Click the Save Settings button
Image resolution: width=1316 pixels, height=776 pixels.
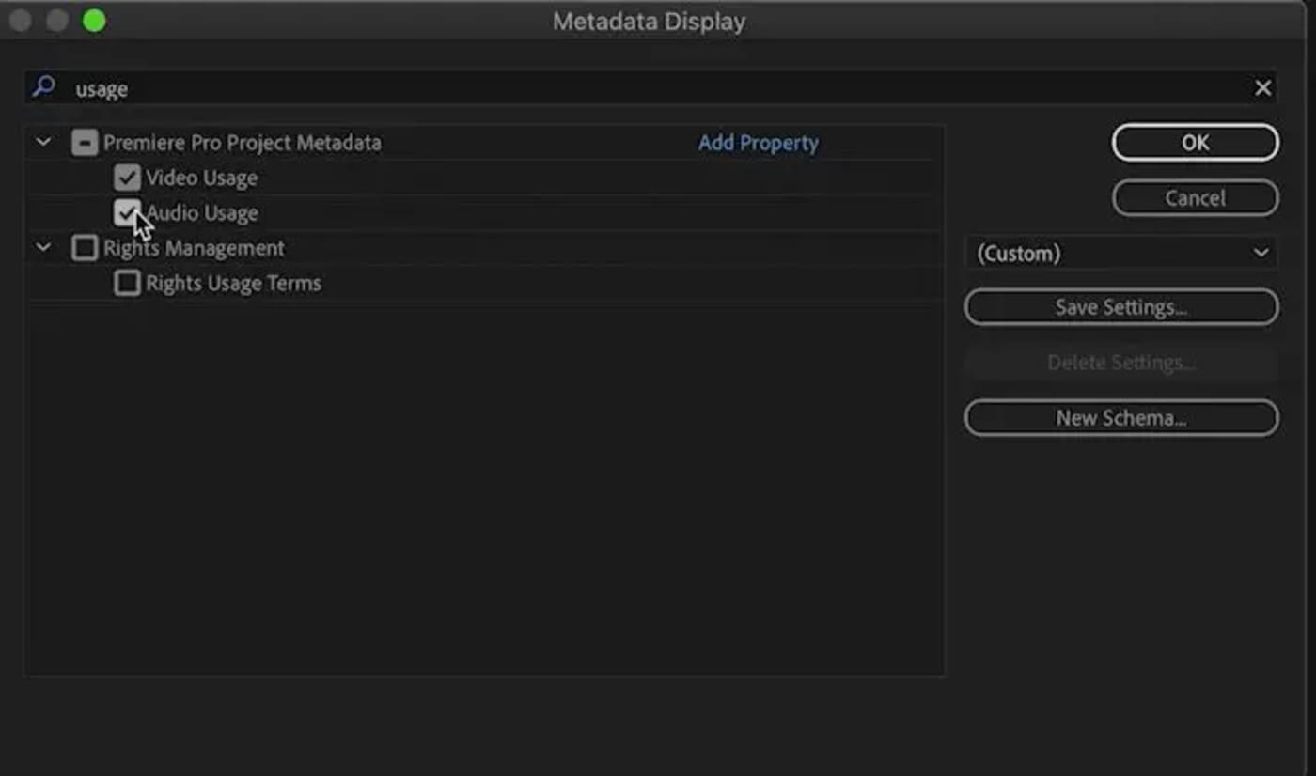(x=1120, y=307)
